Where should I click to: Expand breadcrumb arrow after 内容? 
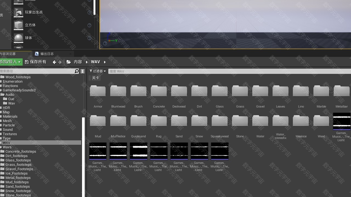87,62
